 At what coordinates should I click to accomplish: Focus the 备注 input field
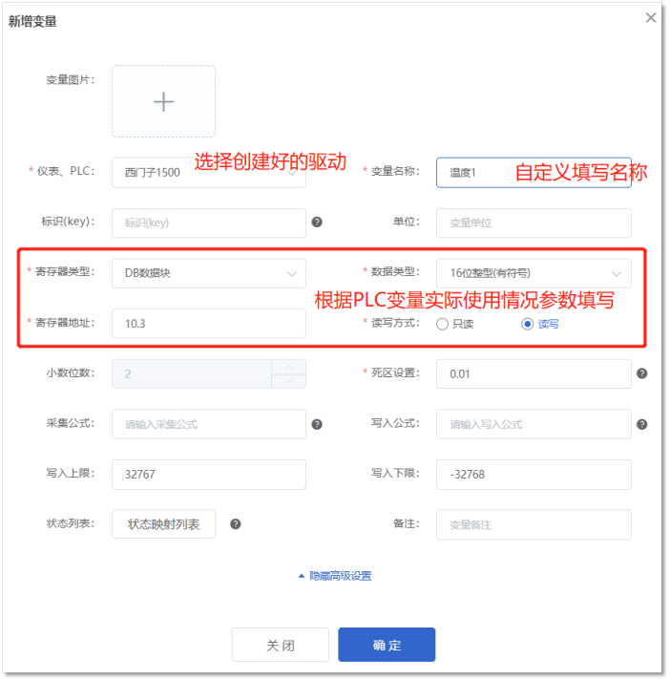(x=534, y=524)
